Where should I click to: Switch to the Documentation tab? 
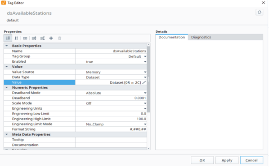point(172,37)
